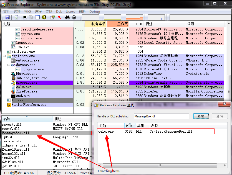Click the find dialog title icon

click(x=97, y=105)
